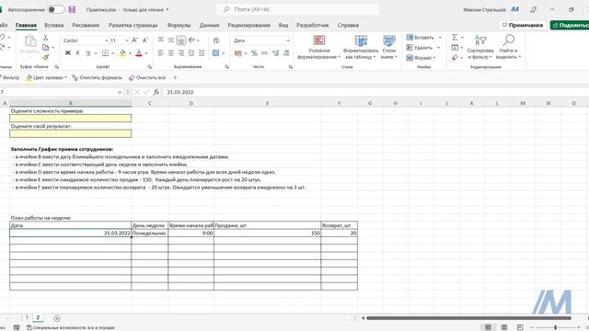The image size is (589, 331).
Task: Open the Calibri font name dropdown
Action: pos(107,40)
